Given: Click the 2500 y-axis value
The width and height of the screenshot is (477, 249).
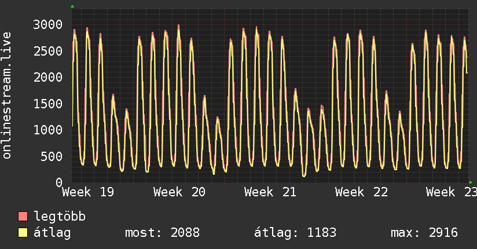Looking at the screenshot, I should click(48, 51).
